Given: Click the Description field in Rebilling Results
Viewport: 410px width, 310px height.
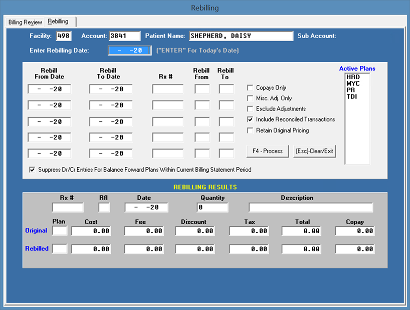Looking at the screenshot, I should point(311,208).
